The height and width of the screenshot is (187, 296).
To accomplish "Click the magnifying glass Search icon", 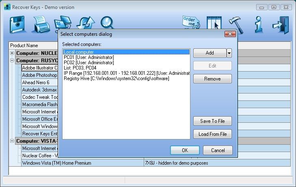I will pos(108,24).
